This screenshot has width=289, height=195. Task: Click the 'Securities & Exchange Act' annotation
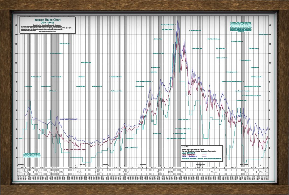56,53
